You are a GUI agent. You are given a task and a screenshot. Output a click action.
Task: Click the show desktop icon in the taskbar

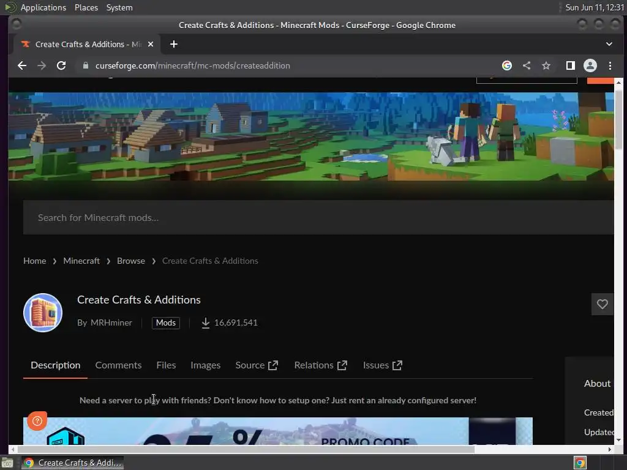tap(7, 463)
